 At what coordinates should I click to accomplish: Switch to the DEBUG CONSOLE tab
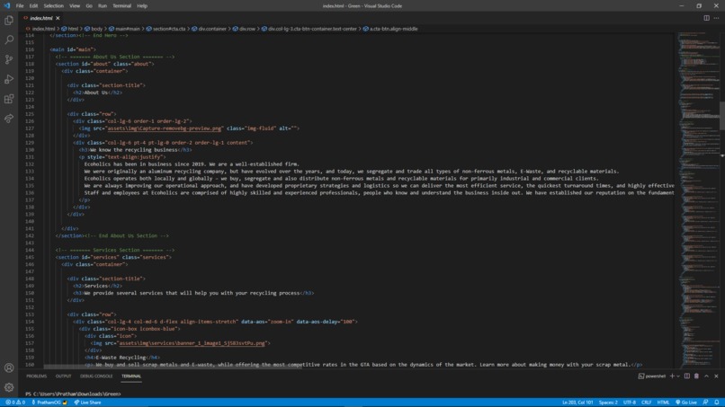(x=96, y=376)
